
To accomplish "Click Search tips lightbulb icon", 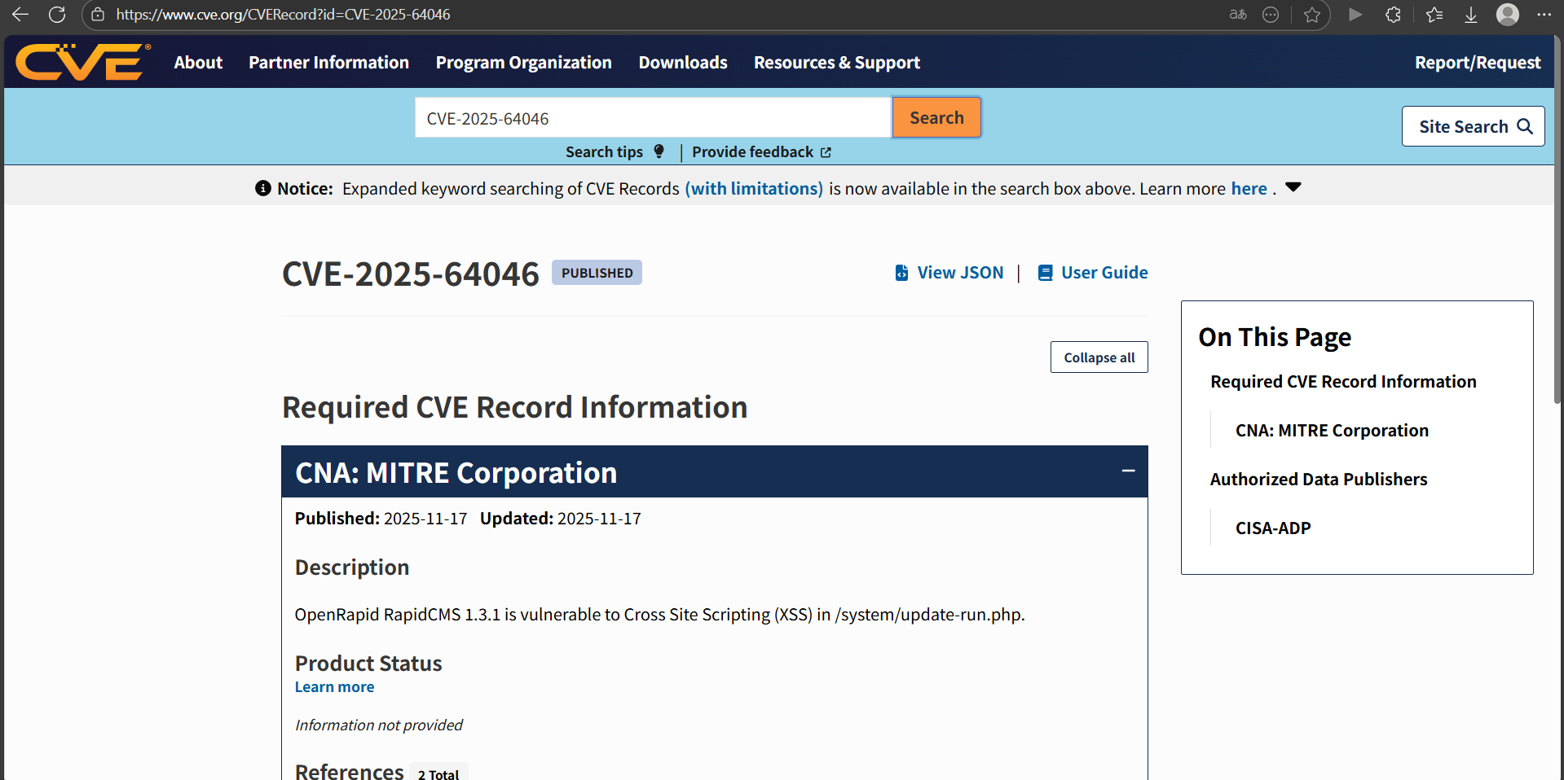I will click(x=659, y=151).
